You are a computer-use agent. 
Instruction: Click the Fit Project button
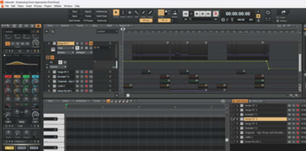pyautogui.click(x=88, y=21)
